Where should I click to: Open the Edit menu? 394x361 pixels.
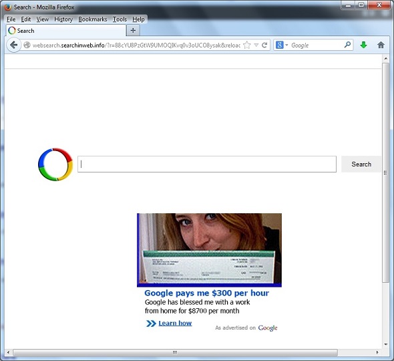pos(26,19)
